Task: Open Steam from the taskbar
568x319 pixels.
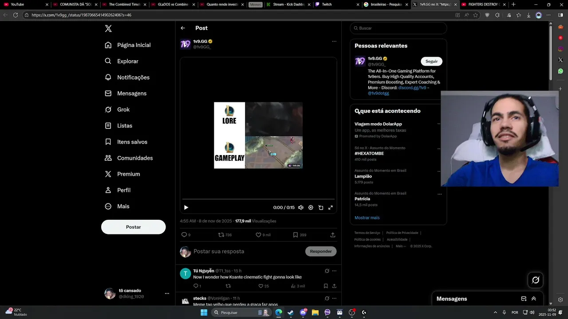Action: [x=291, y=312]
